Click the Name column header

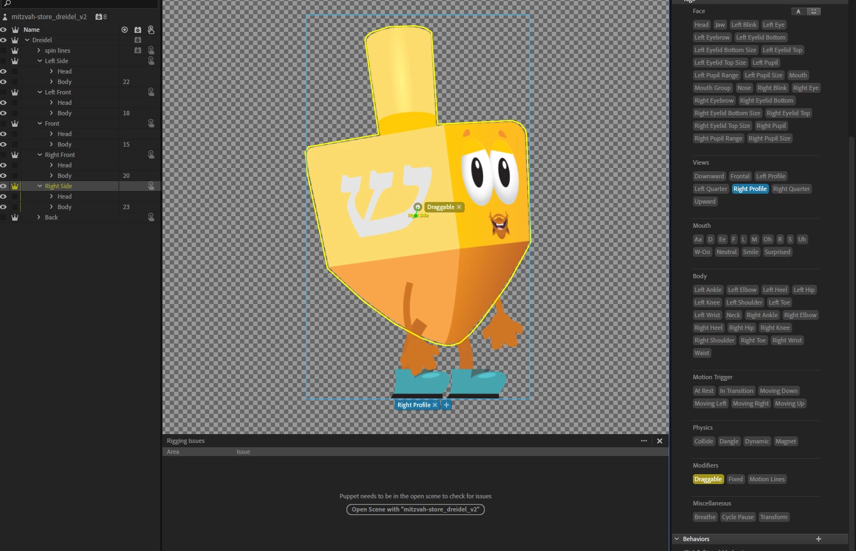tap(31, 30)
